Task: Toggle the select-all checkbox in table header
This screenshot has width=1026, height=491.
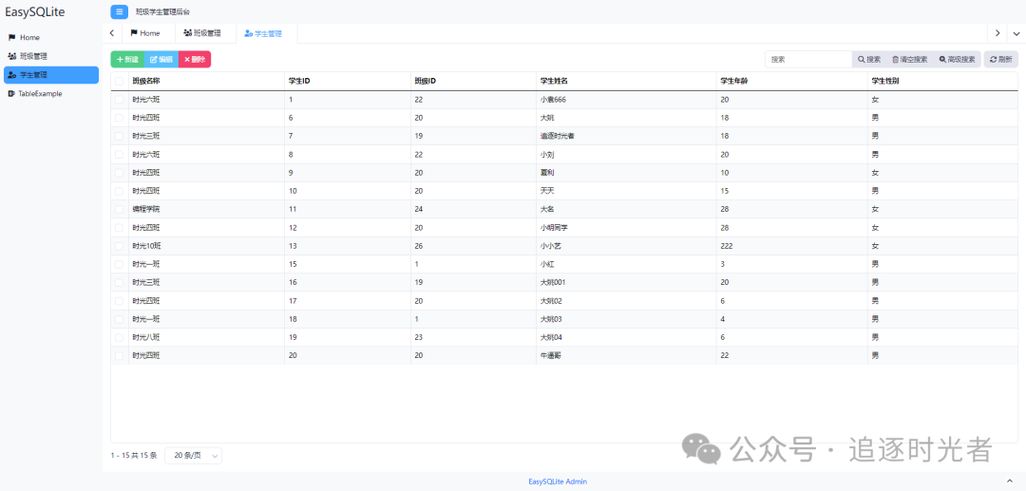Action: pyautogui.click(x=120, y=81)
